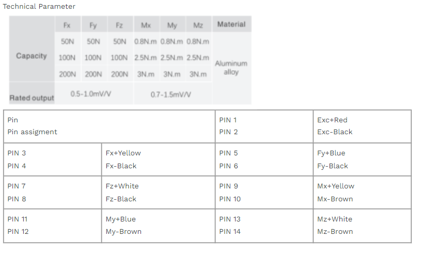Select the PIN 8 text
This screenshot has width=437, height=270.
point(17,199)
